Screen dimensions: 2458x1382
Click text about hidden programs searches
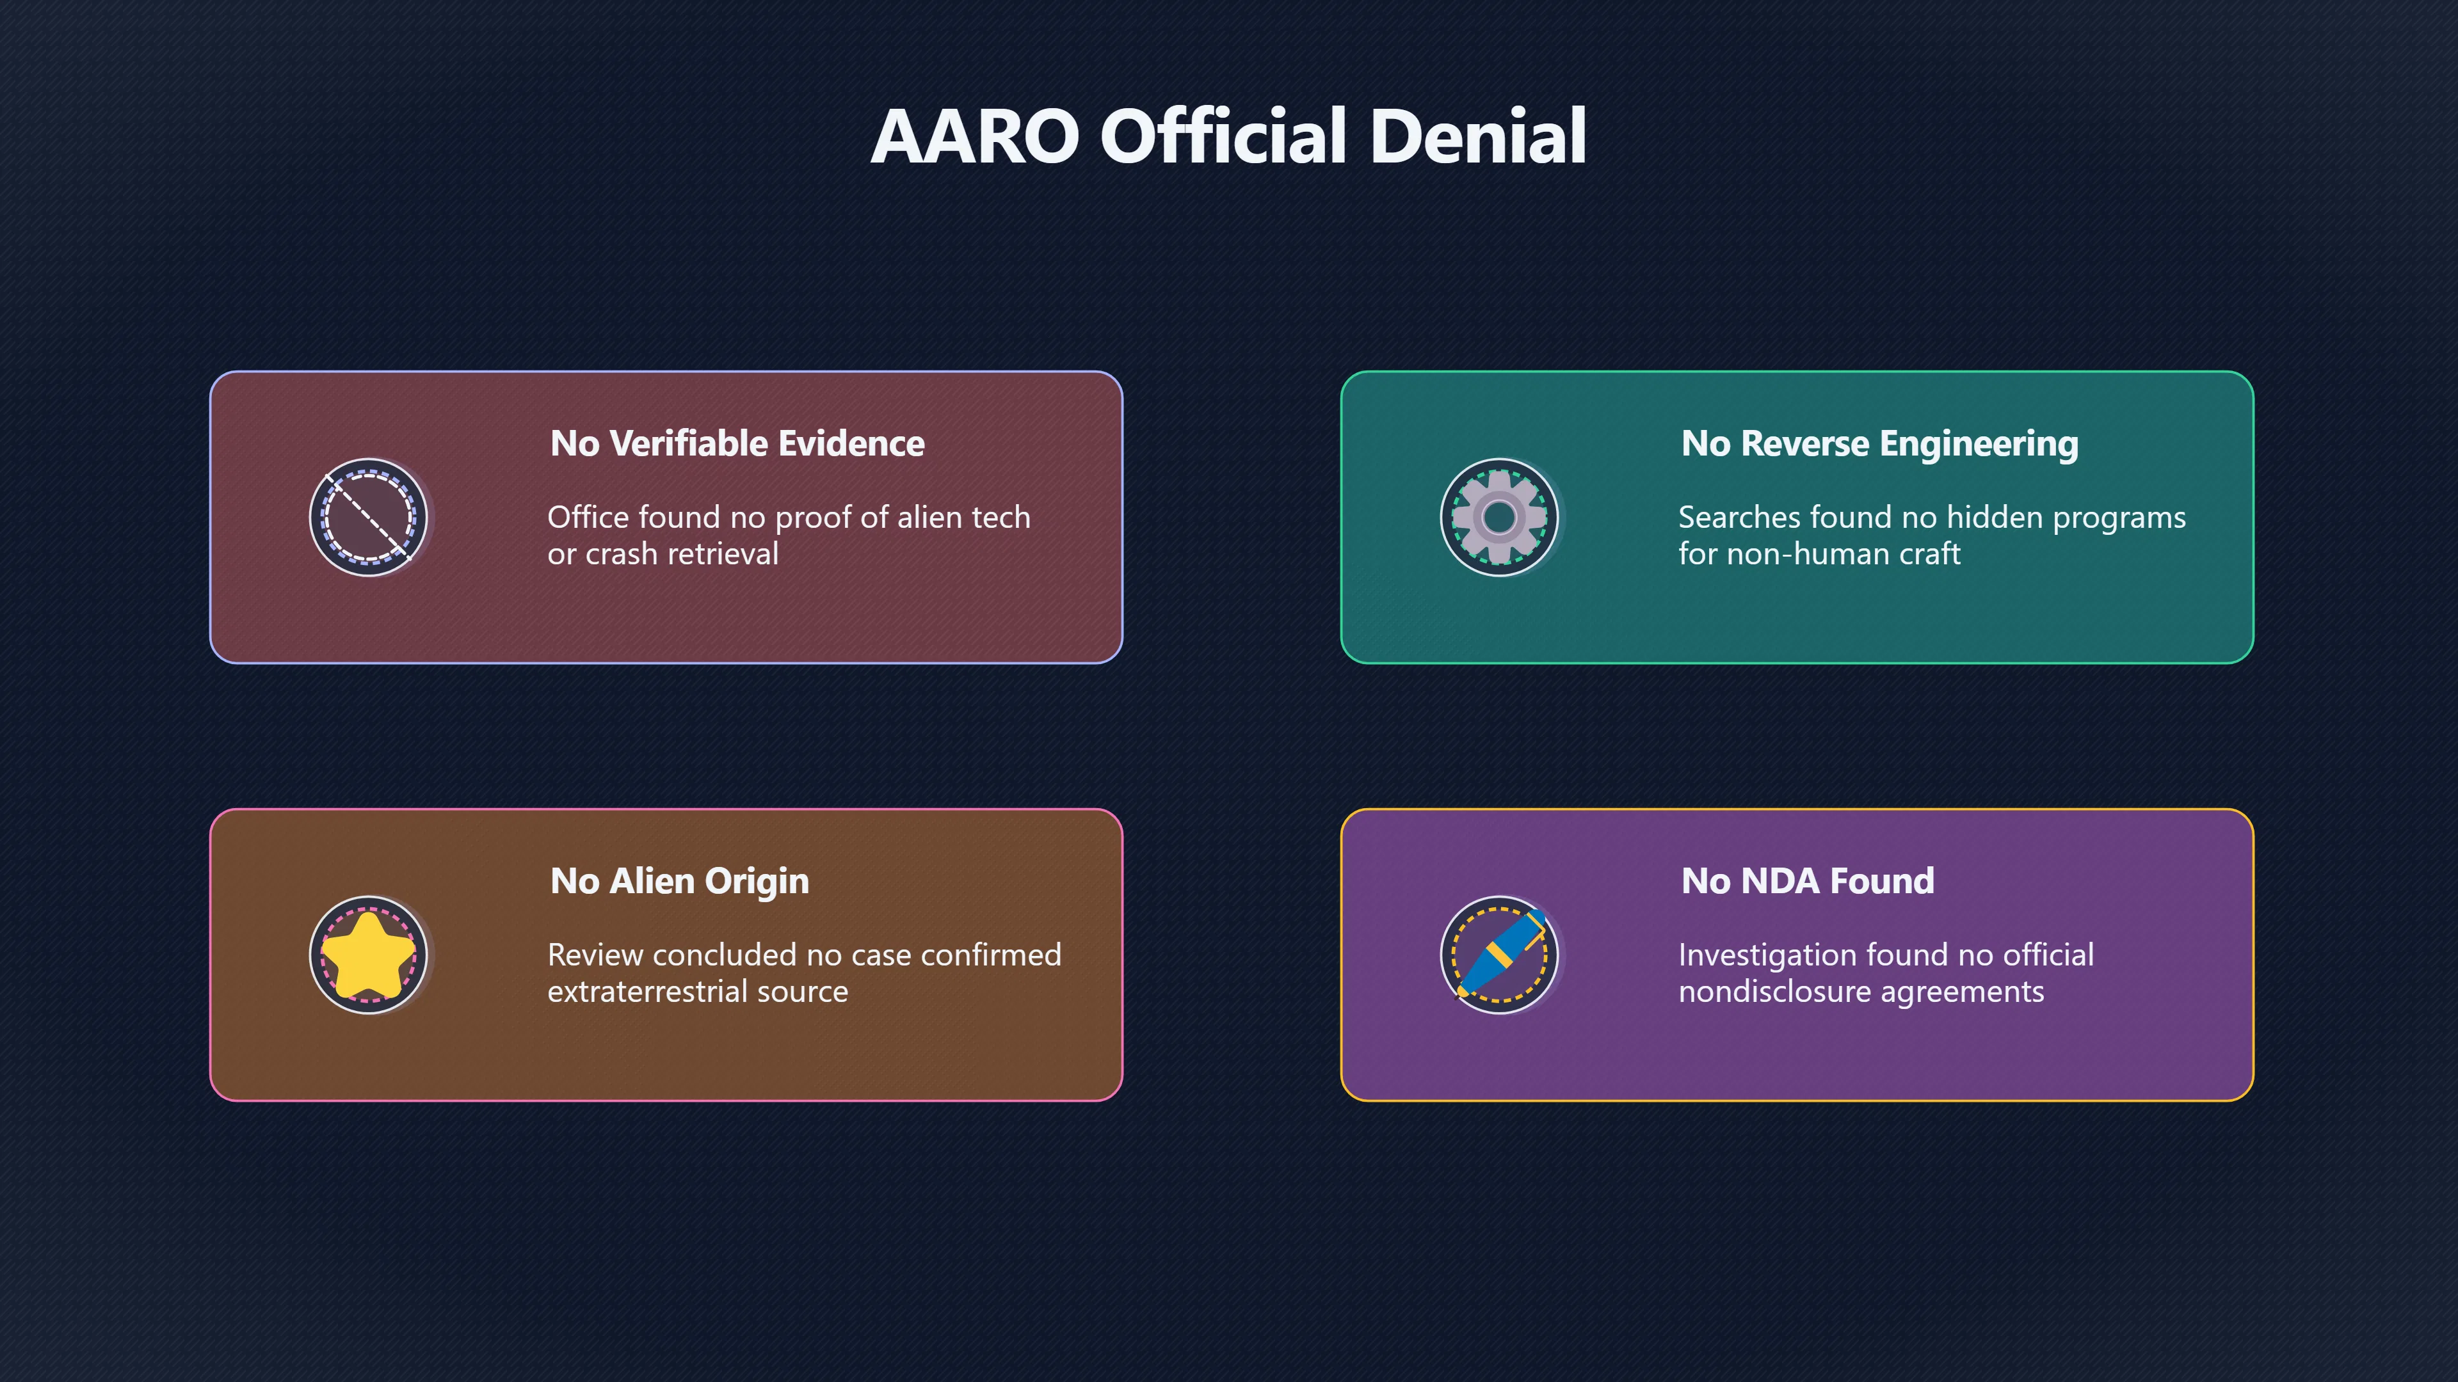pyautogui.click(x=1932, y=535)
